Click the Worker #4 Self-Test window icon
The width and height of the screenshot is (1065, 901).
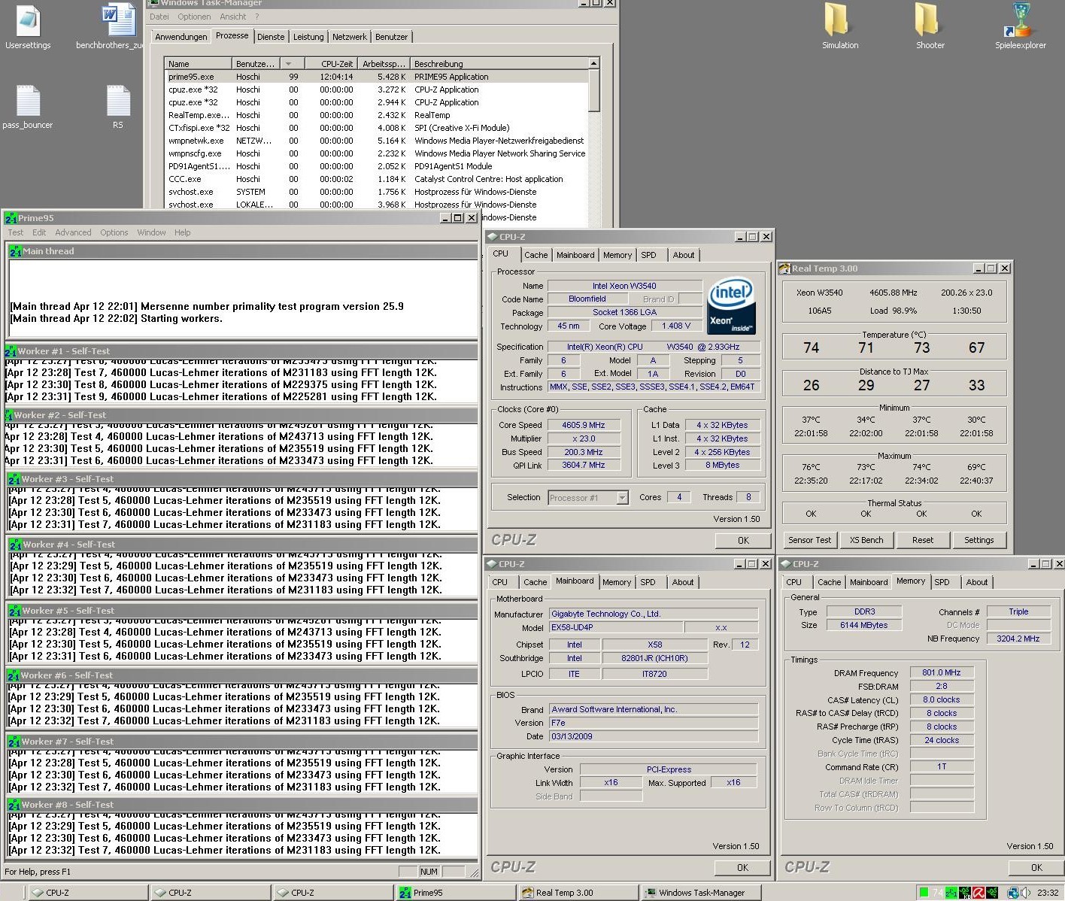point(15,545)
